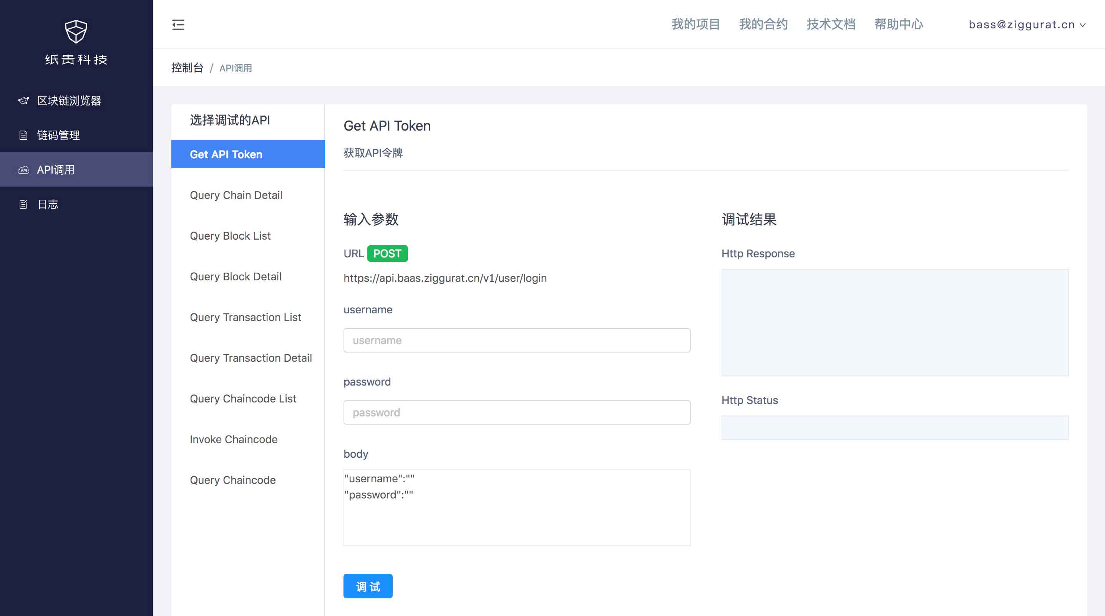Choose Query Transaction List API
Image resolution: width=1105 pixels, height=616 pixels.
click(246, 317)
